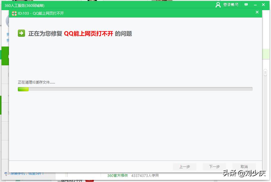Click the 360官方提供 text link

tap(117, 176)
